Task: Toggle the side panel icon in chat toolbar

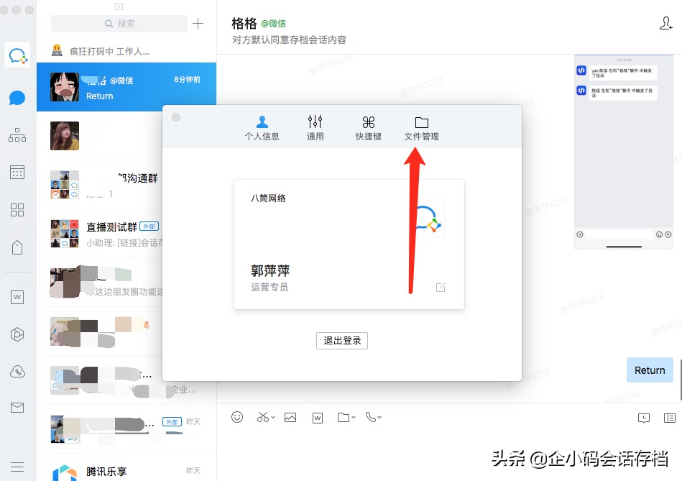Action: (670, 418)
